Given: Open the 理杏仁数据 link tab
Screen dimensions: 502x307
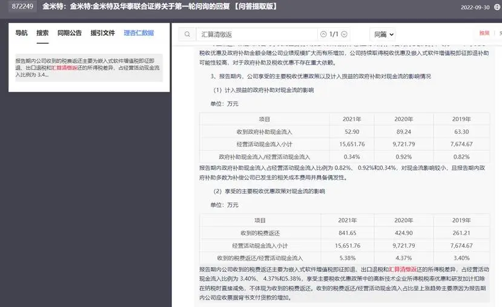Looking at the screenshot, I should 139,33.
